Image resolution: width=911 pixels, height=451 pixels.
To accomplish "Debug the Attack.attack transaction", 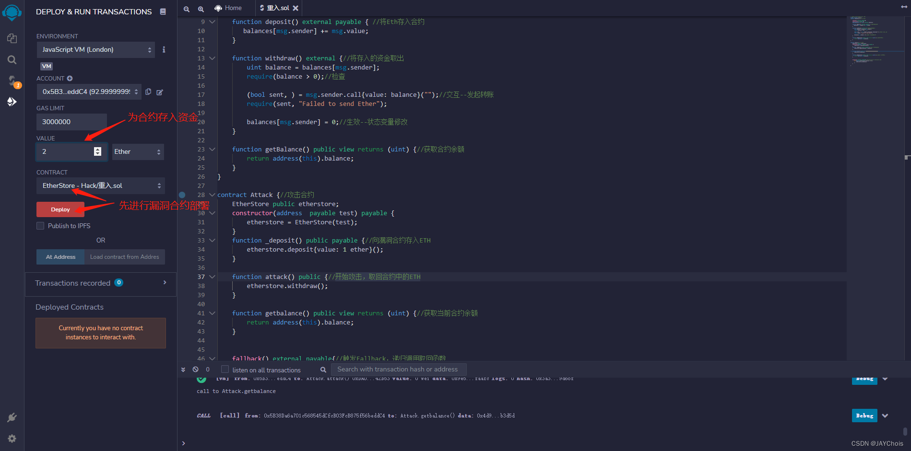I will pyautogui.click(x=864, y=380).
